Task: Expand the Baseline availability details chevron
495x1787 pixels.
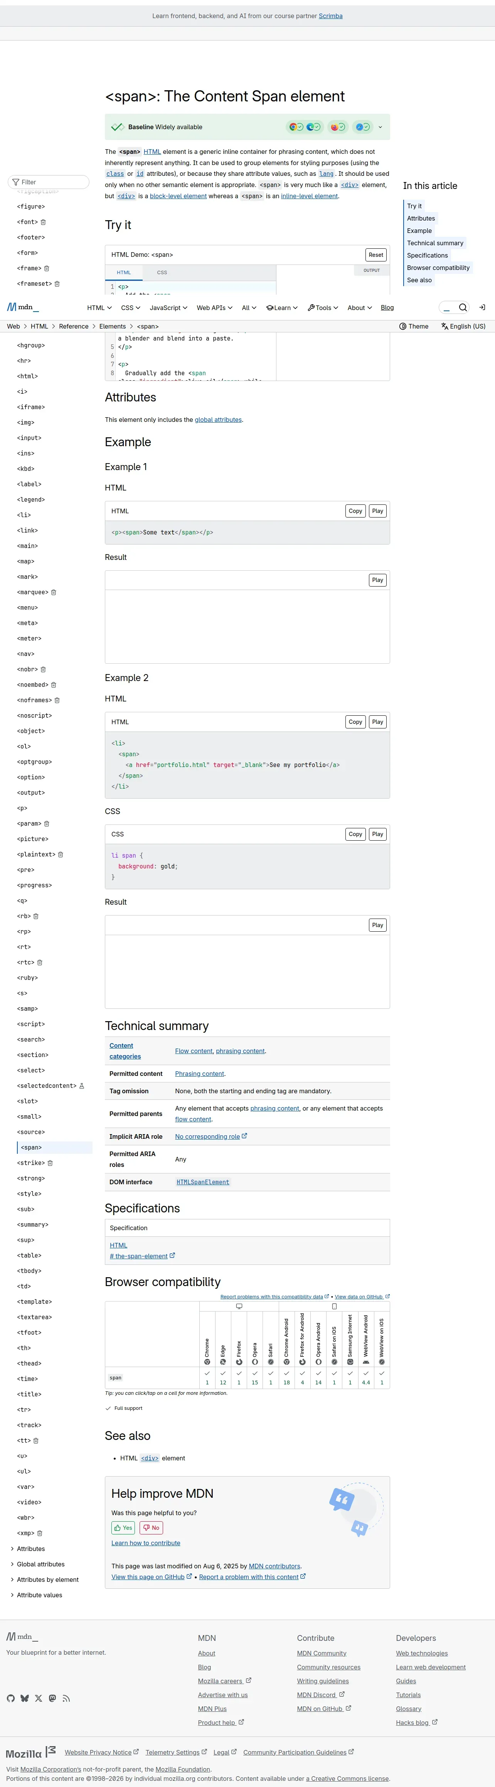Action: 380,127
